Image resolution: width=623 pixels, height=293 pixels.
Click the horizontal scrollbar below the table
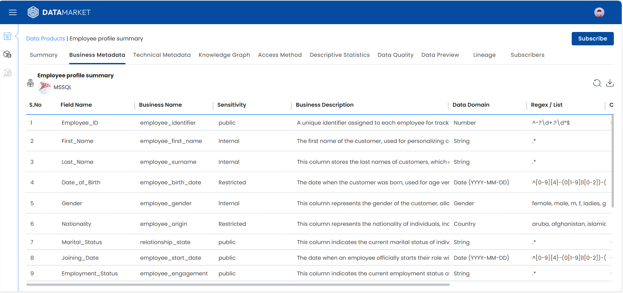pos(238,285)
